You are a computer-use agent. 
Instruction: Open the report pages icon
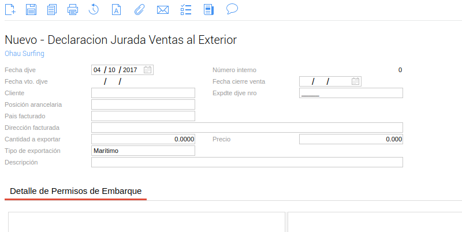(x=208, y=9)
